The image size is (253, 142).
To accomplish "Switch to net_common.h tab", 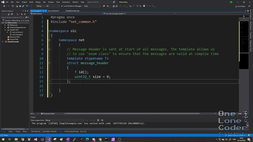I will click(53, 11).
